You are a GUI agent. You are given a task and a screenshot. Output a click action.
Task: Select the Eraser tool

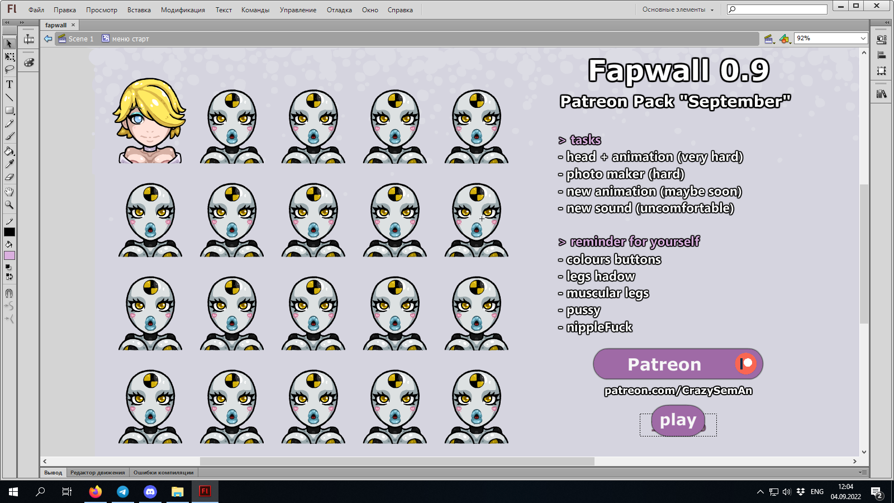[9, 177]
